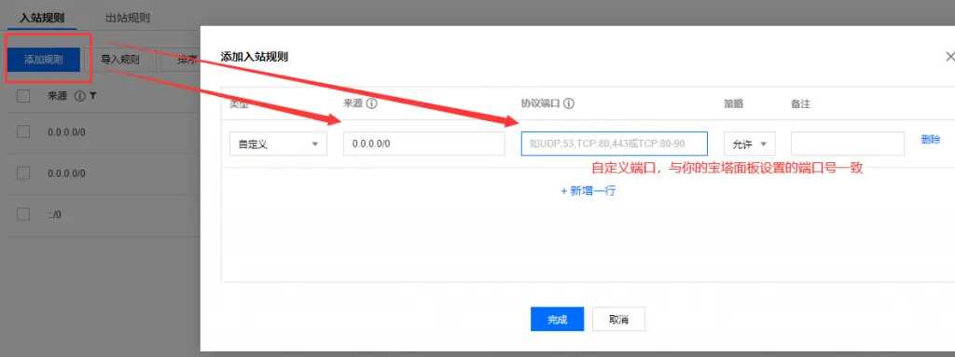Open filter icon beside 来源 column header
The width and height of the screenshot is (955, 357).
tap(92, 96)
